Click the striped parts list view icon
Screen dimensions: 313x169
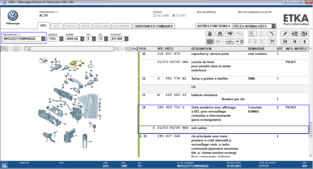210,42
